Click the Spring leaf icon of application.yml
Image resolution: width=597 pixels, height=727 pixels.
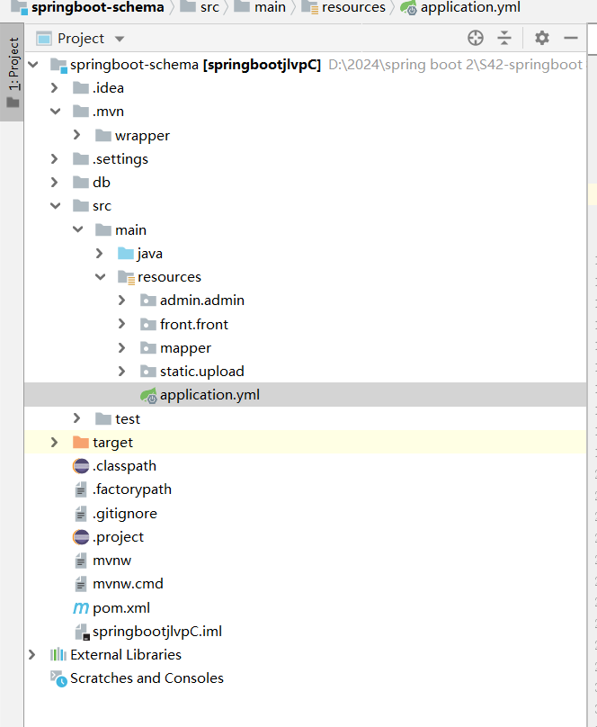[148, 394]
